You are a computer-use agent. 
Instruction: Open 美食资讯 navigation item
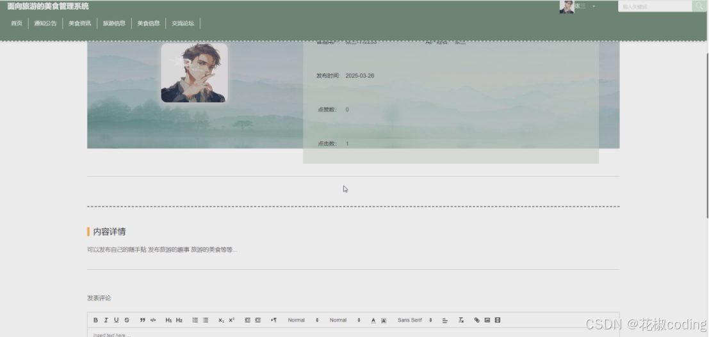79,23
